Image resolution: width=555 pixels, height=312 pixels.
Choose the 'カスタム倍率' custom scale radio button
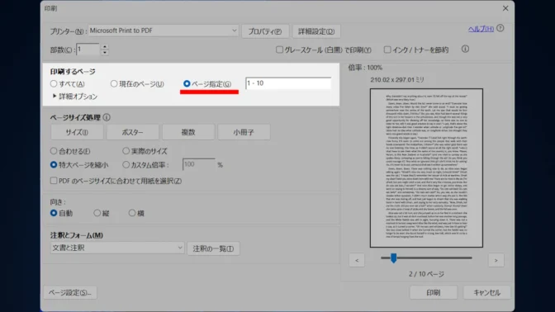[x=126, y=164]
